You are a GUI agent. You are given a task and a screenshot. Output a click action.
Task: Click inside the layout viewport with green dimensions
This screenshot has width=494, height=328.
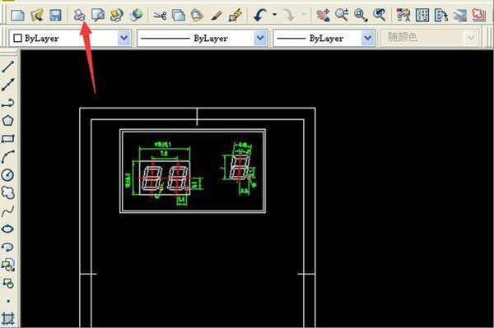pos(193,171)
